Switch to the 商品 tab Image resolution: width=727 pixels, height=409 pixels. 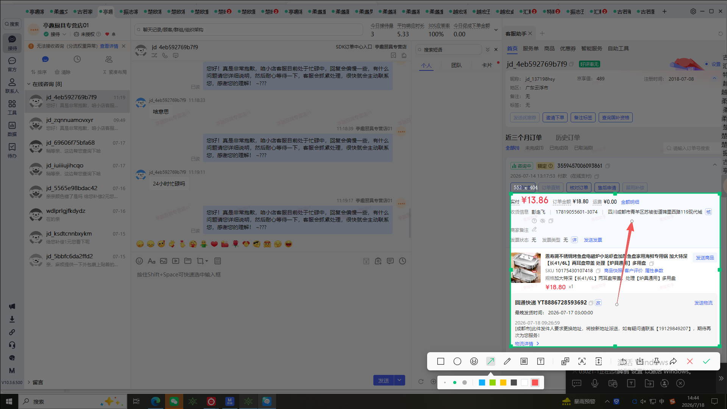click(x=549, y=48)
